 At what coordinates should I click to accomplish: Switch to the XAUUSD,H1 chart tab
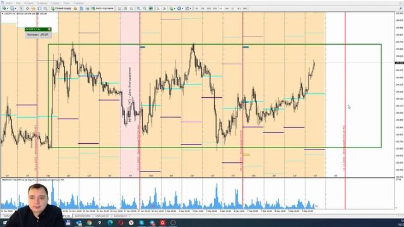[x=121, y=216]
